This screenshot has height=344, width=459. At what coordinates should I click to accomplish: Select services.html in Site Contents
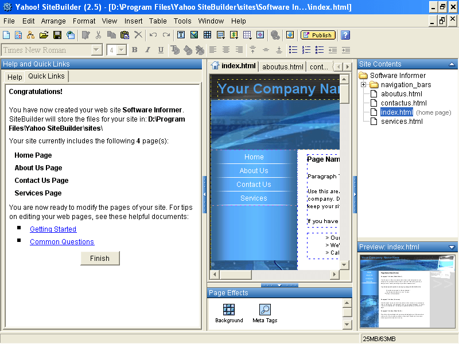(402, 122)
